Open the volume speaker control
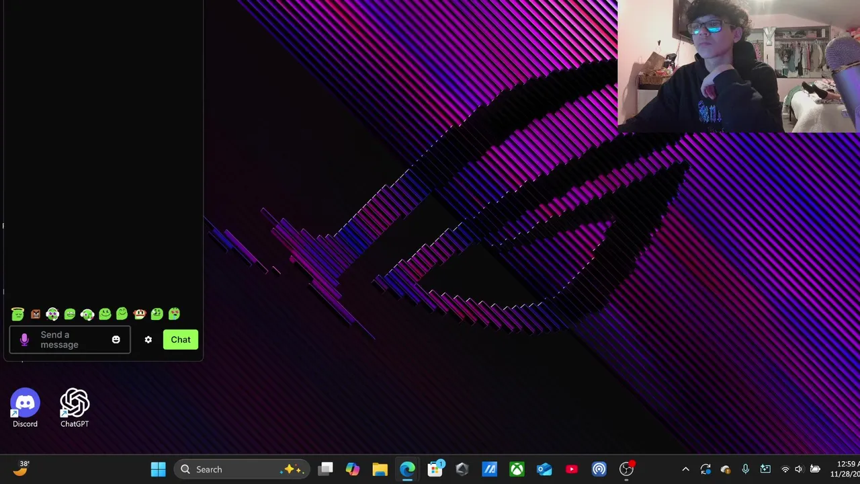The image size is (860, 484). tap(799, 469)
